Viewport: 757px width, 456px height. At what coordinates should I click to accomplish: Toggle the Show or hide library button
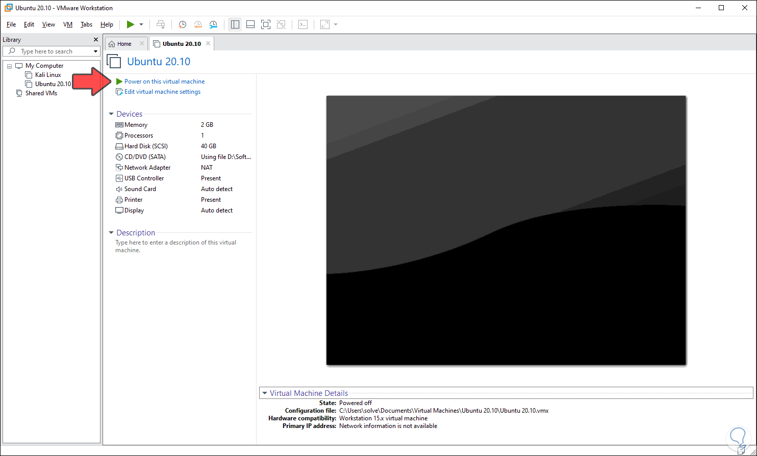[x=235, y=24]
